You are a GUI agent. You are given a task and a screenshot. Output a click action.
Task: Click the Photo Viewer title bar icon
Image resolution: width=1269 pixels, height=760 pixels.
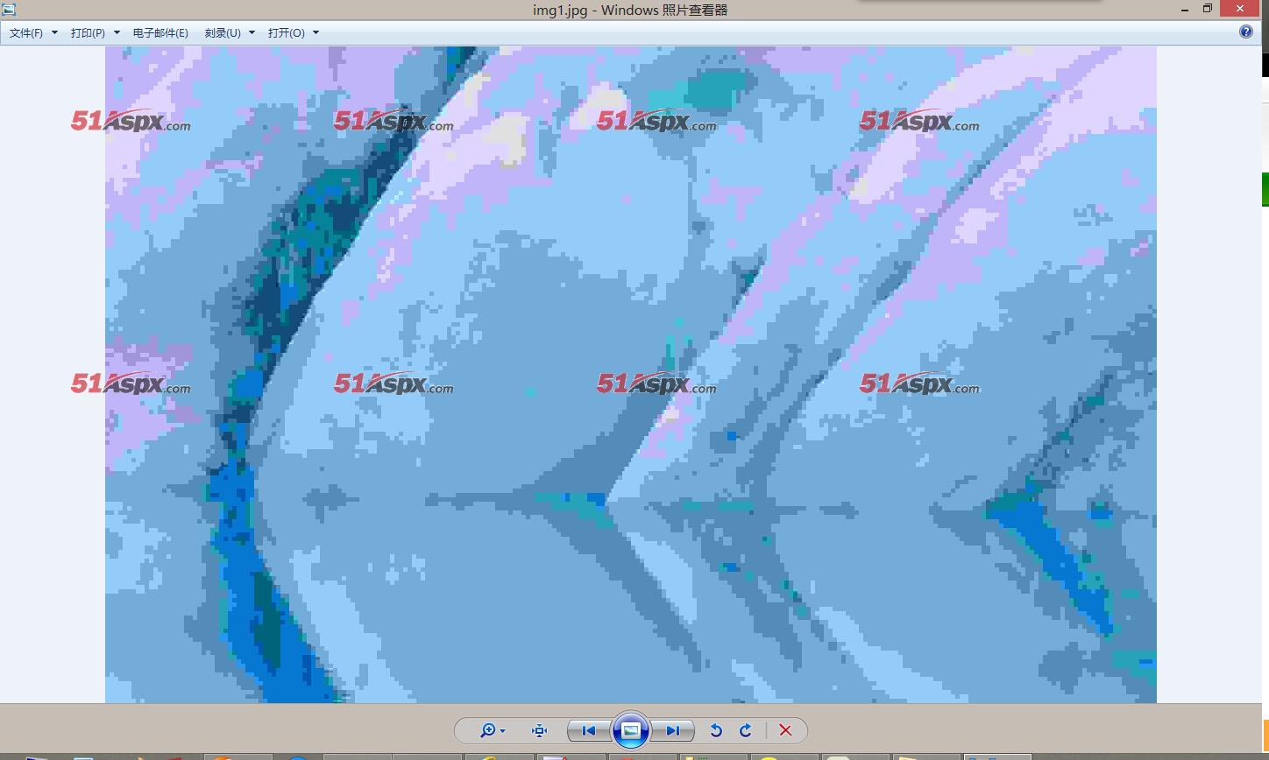click(x=9, y=10)
